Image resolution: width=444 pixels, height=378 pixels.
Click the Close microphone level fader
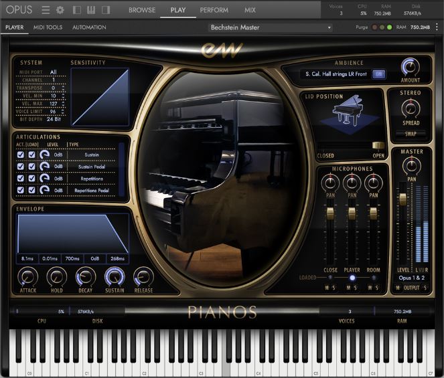pos(330,213)
